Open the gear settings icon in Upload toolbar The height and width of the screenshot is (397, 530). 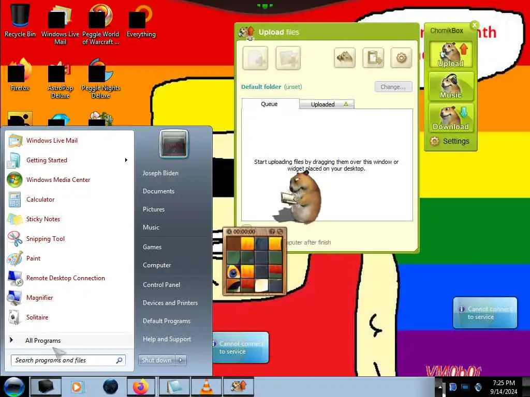401,58
